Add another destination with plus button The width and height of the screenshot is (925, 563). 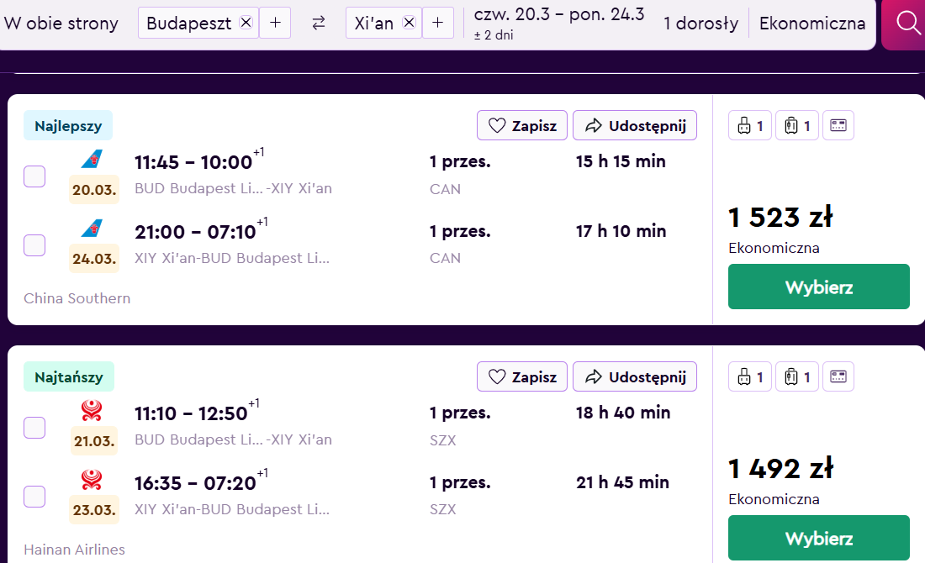click(x=438, y=23)
